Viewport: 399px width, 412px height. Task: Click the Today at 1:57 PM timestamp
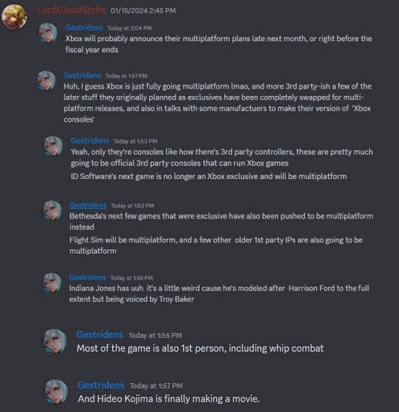[x=156, y=386]
